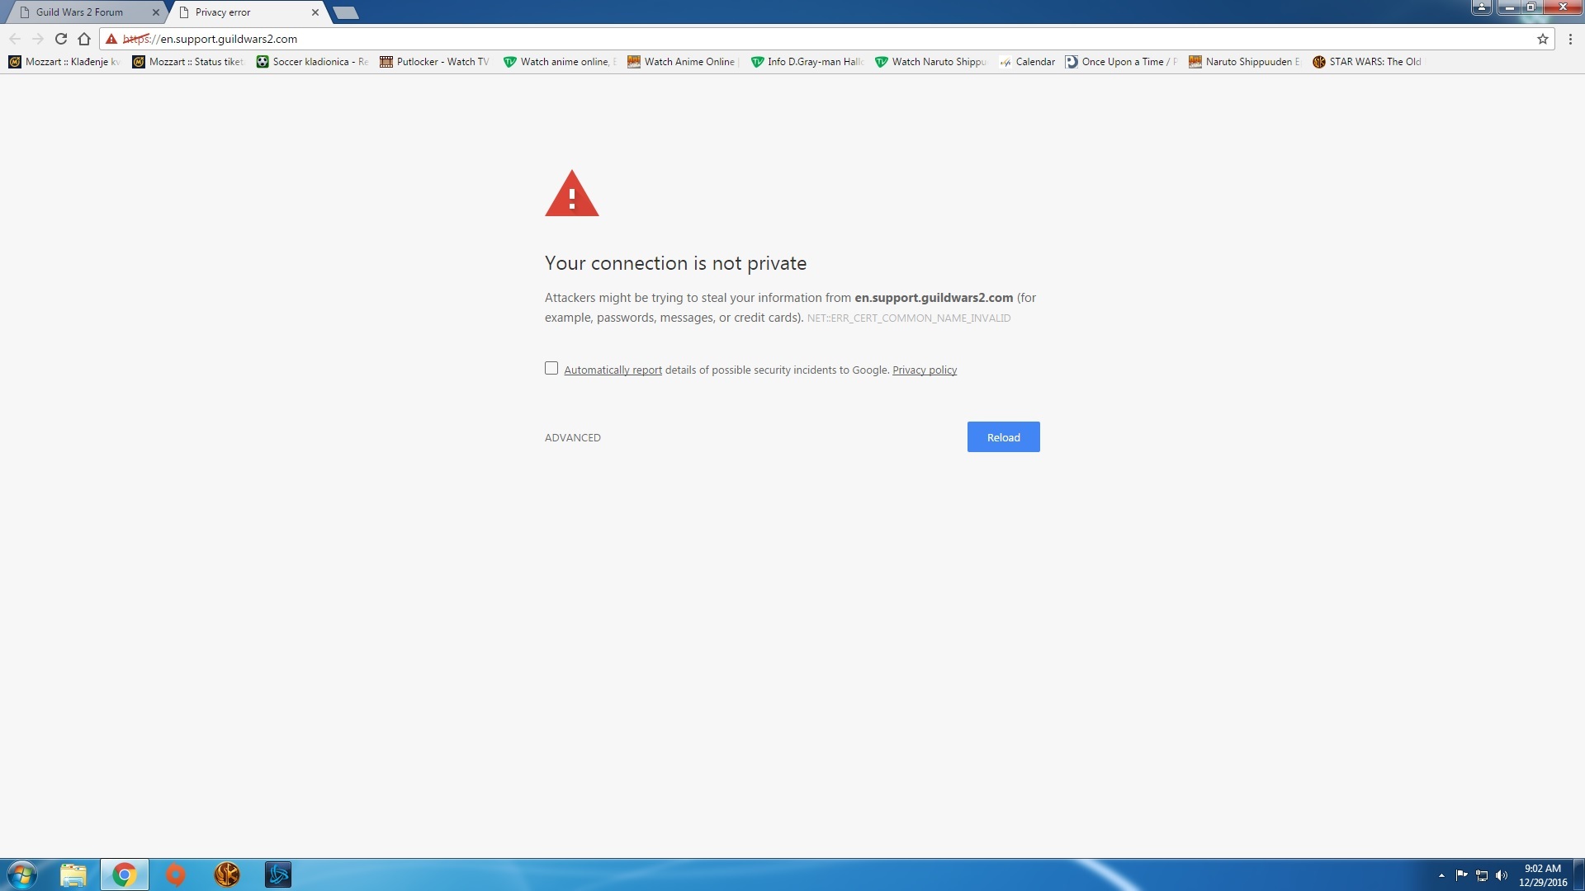This screenshot has width=1585, height=891.
Task: Open STAR WARS: The Old Republic bookmark
Action: point(1367,62)
